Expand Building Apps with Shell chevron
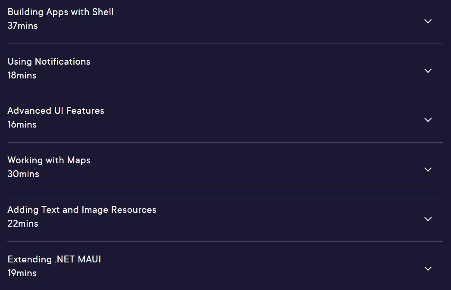The width and height of the screenshot is (451, 290). coord(428,21)
